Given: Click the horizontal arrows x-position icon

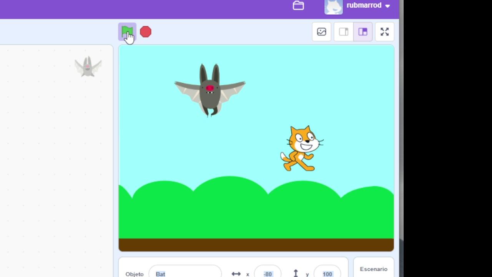Looking at the screenshot, I should [x=236, y=274].
